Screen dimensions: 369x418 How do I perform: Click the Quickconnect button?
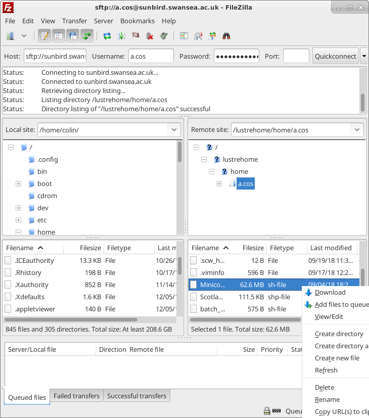[x=336, y=56]
